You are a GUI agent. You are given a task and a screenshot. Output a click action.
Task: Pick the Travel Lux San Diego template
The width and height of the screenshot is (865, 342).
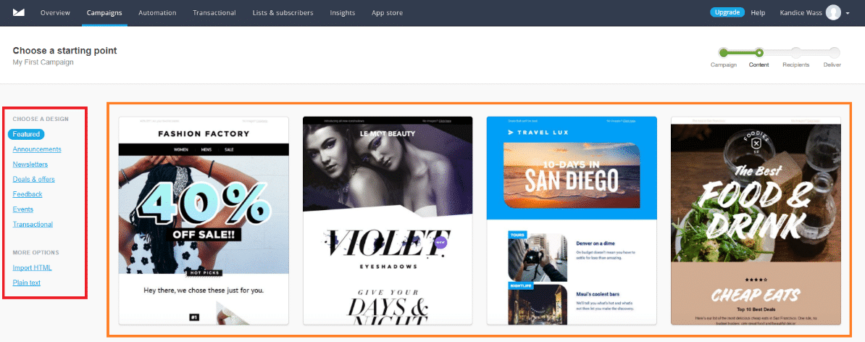(x=572, y=221)
